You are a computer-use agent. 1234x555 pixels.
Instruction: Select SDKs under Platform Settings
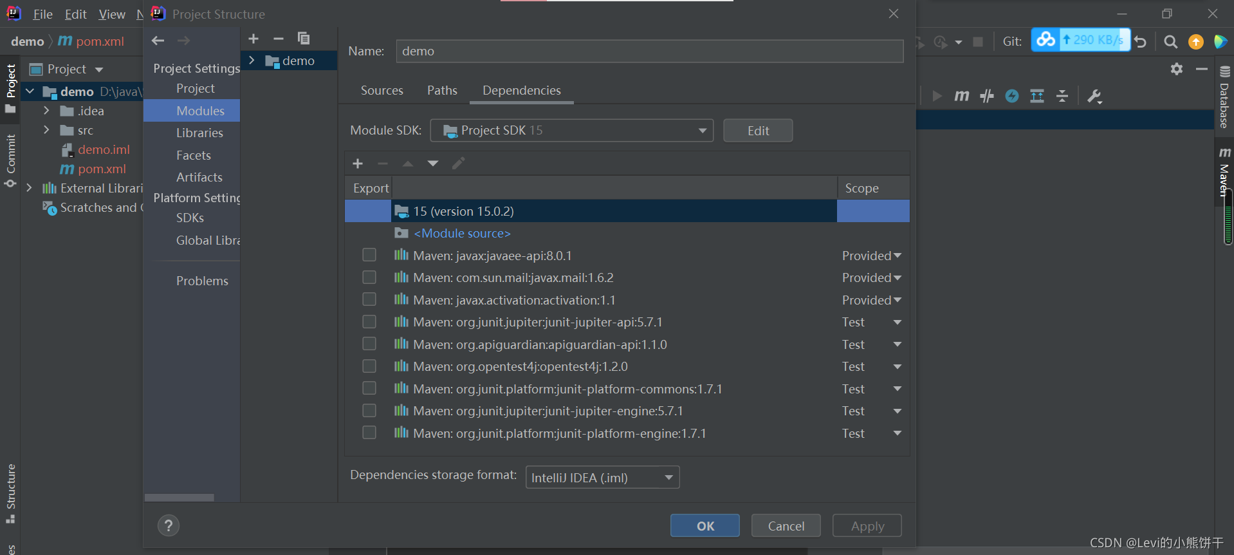[x=190, y=218]
